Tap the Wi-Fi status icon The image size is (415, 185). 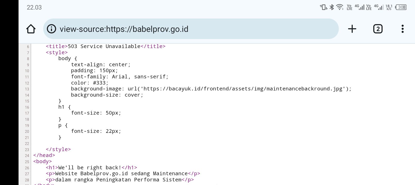point(340,7)
